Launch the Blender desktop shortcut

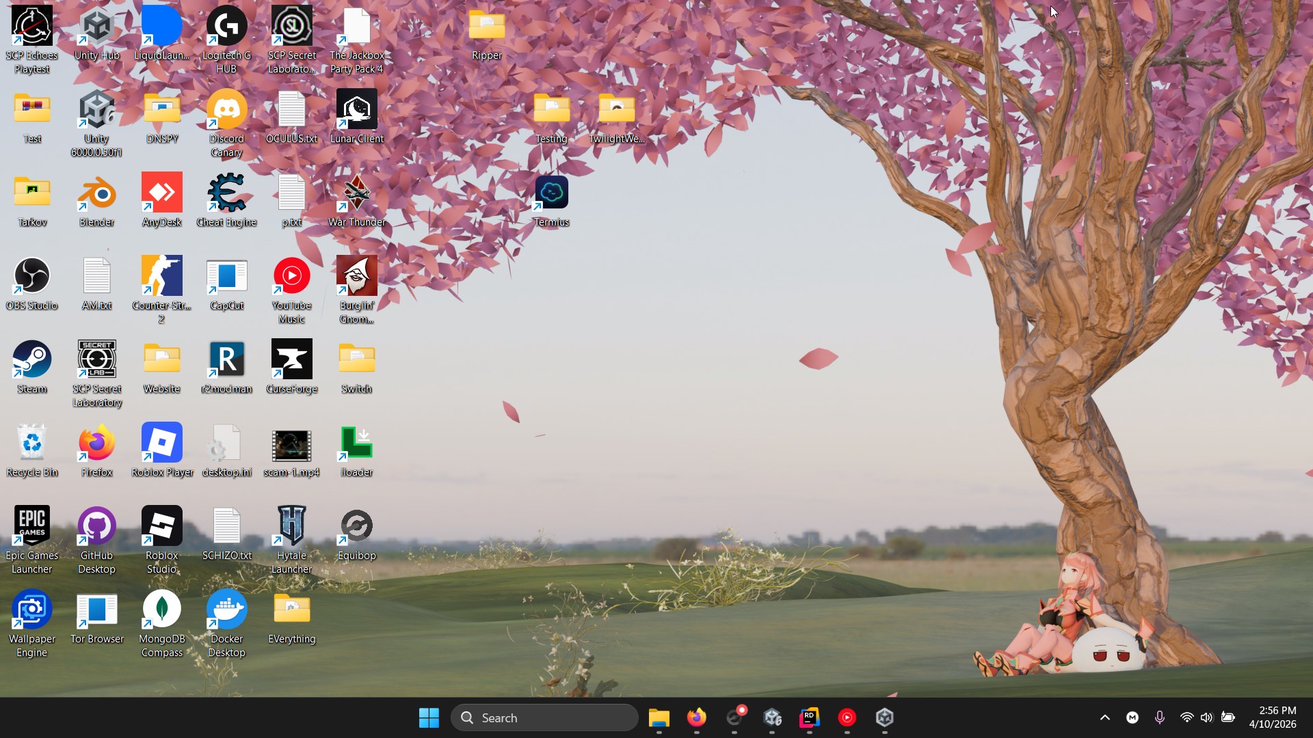click(x=96, y=201)
